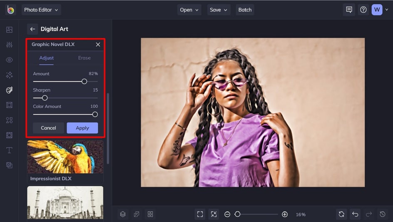
Task: Click the grid view icon
Action: (150, 214)
